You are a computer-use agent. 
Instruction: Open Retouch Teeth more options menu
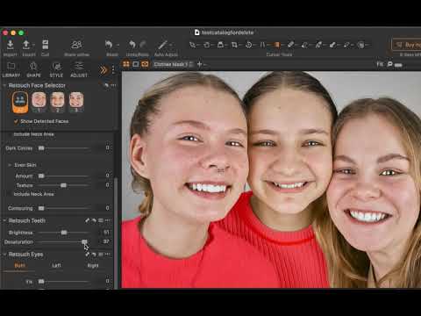[x=108, y=220]
